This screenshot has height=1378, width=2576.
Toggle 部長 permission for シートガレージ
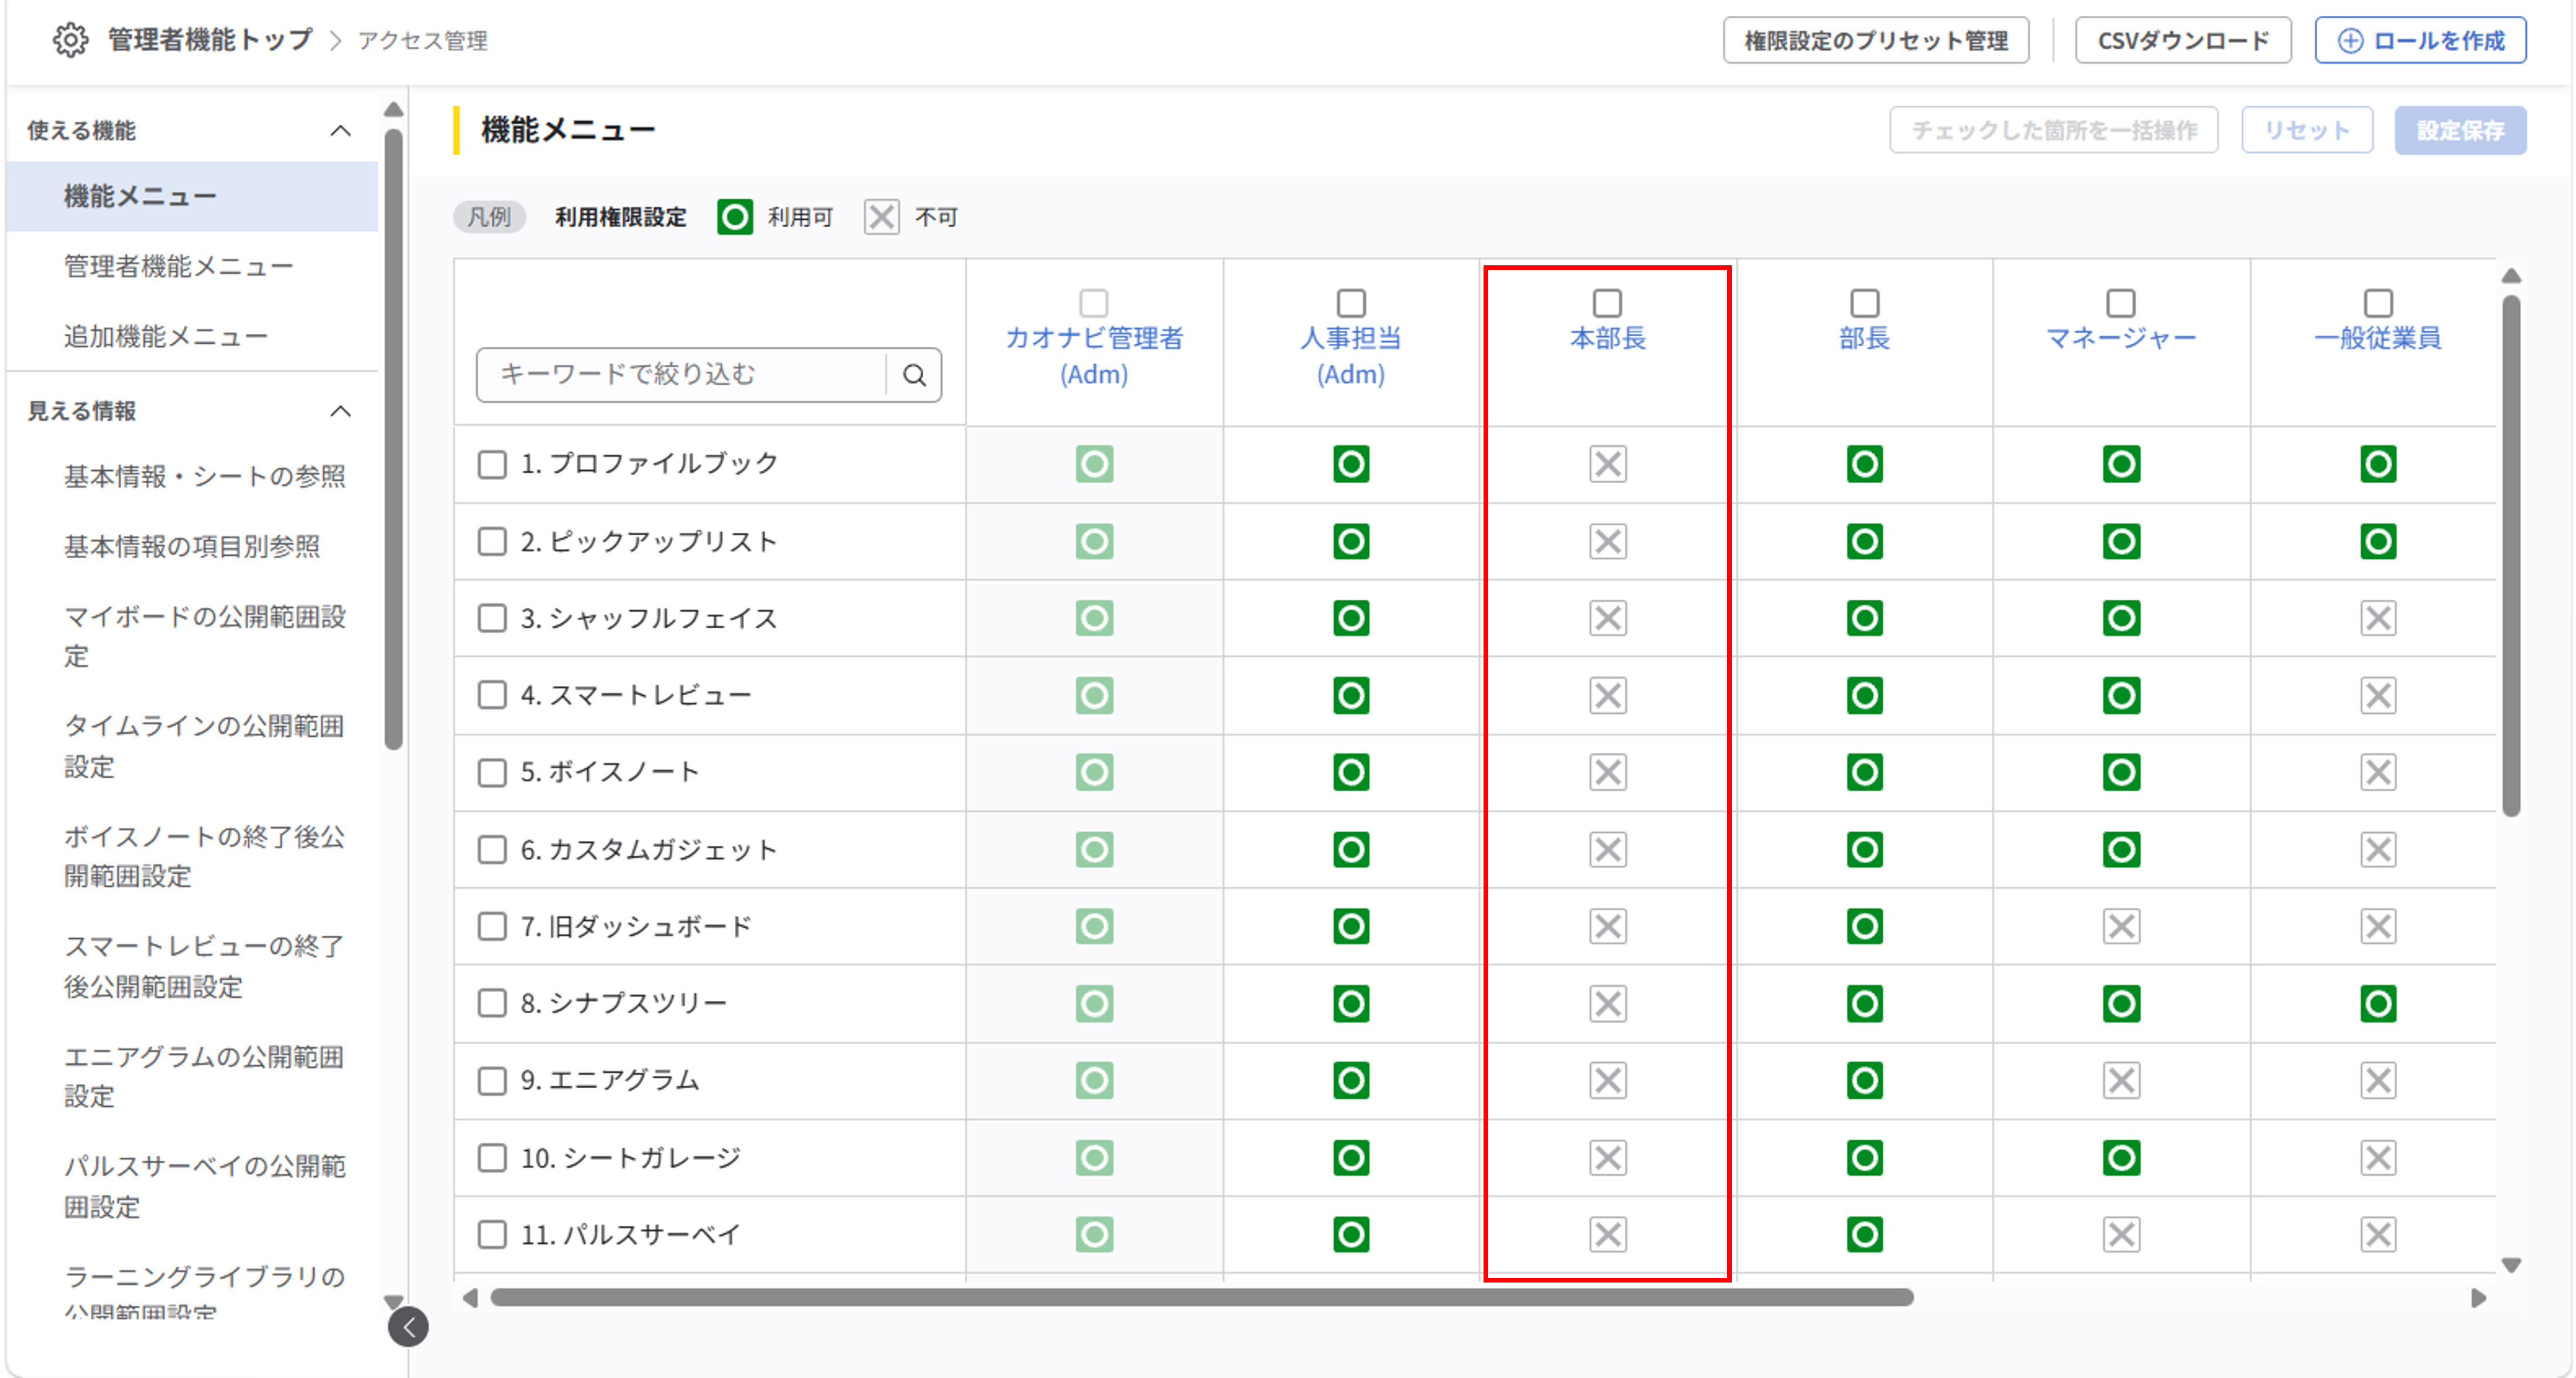click(x=1865, y=1158)
